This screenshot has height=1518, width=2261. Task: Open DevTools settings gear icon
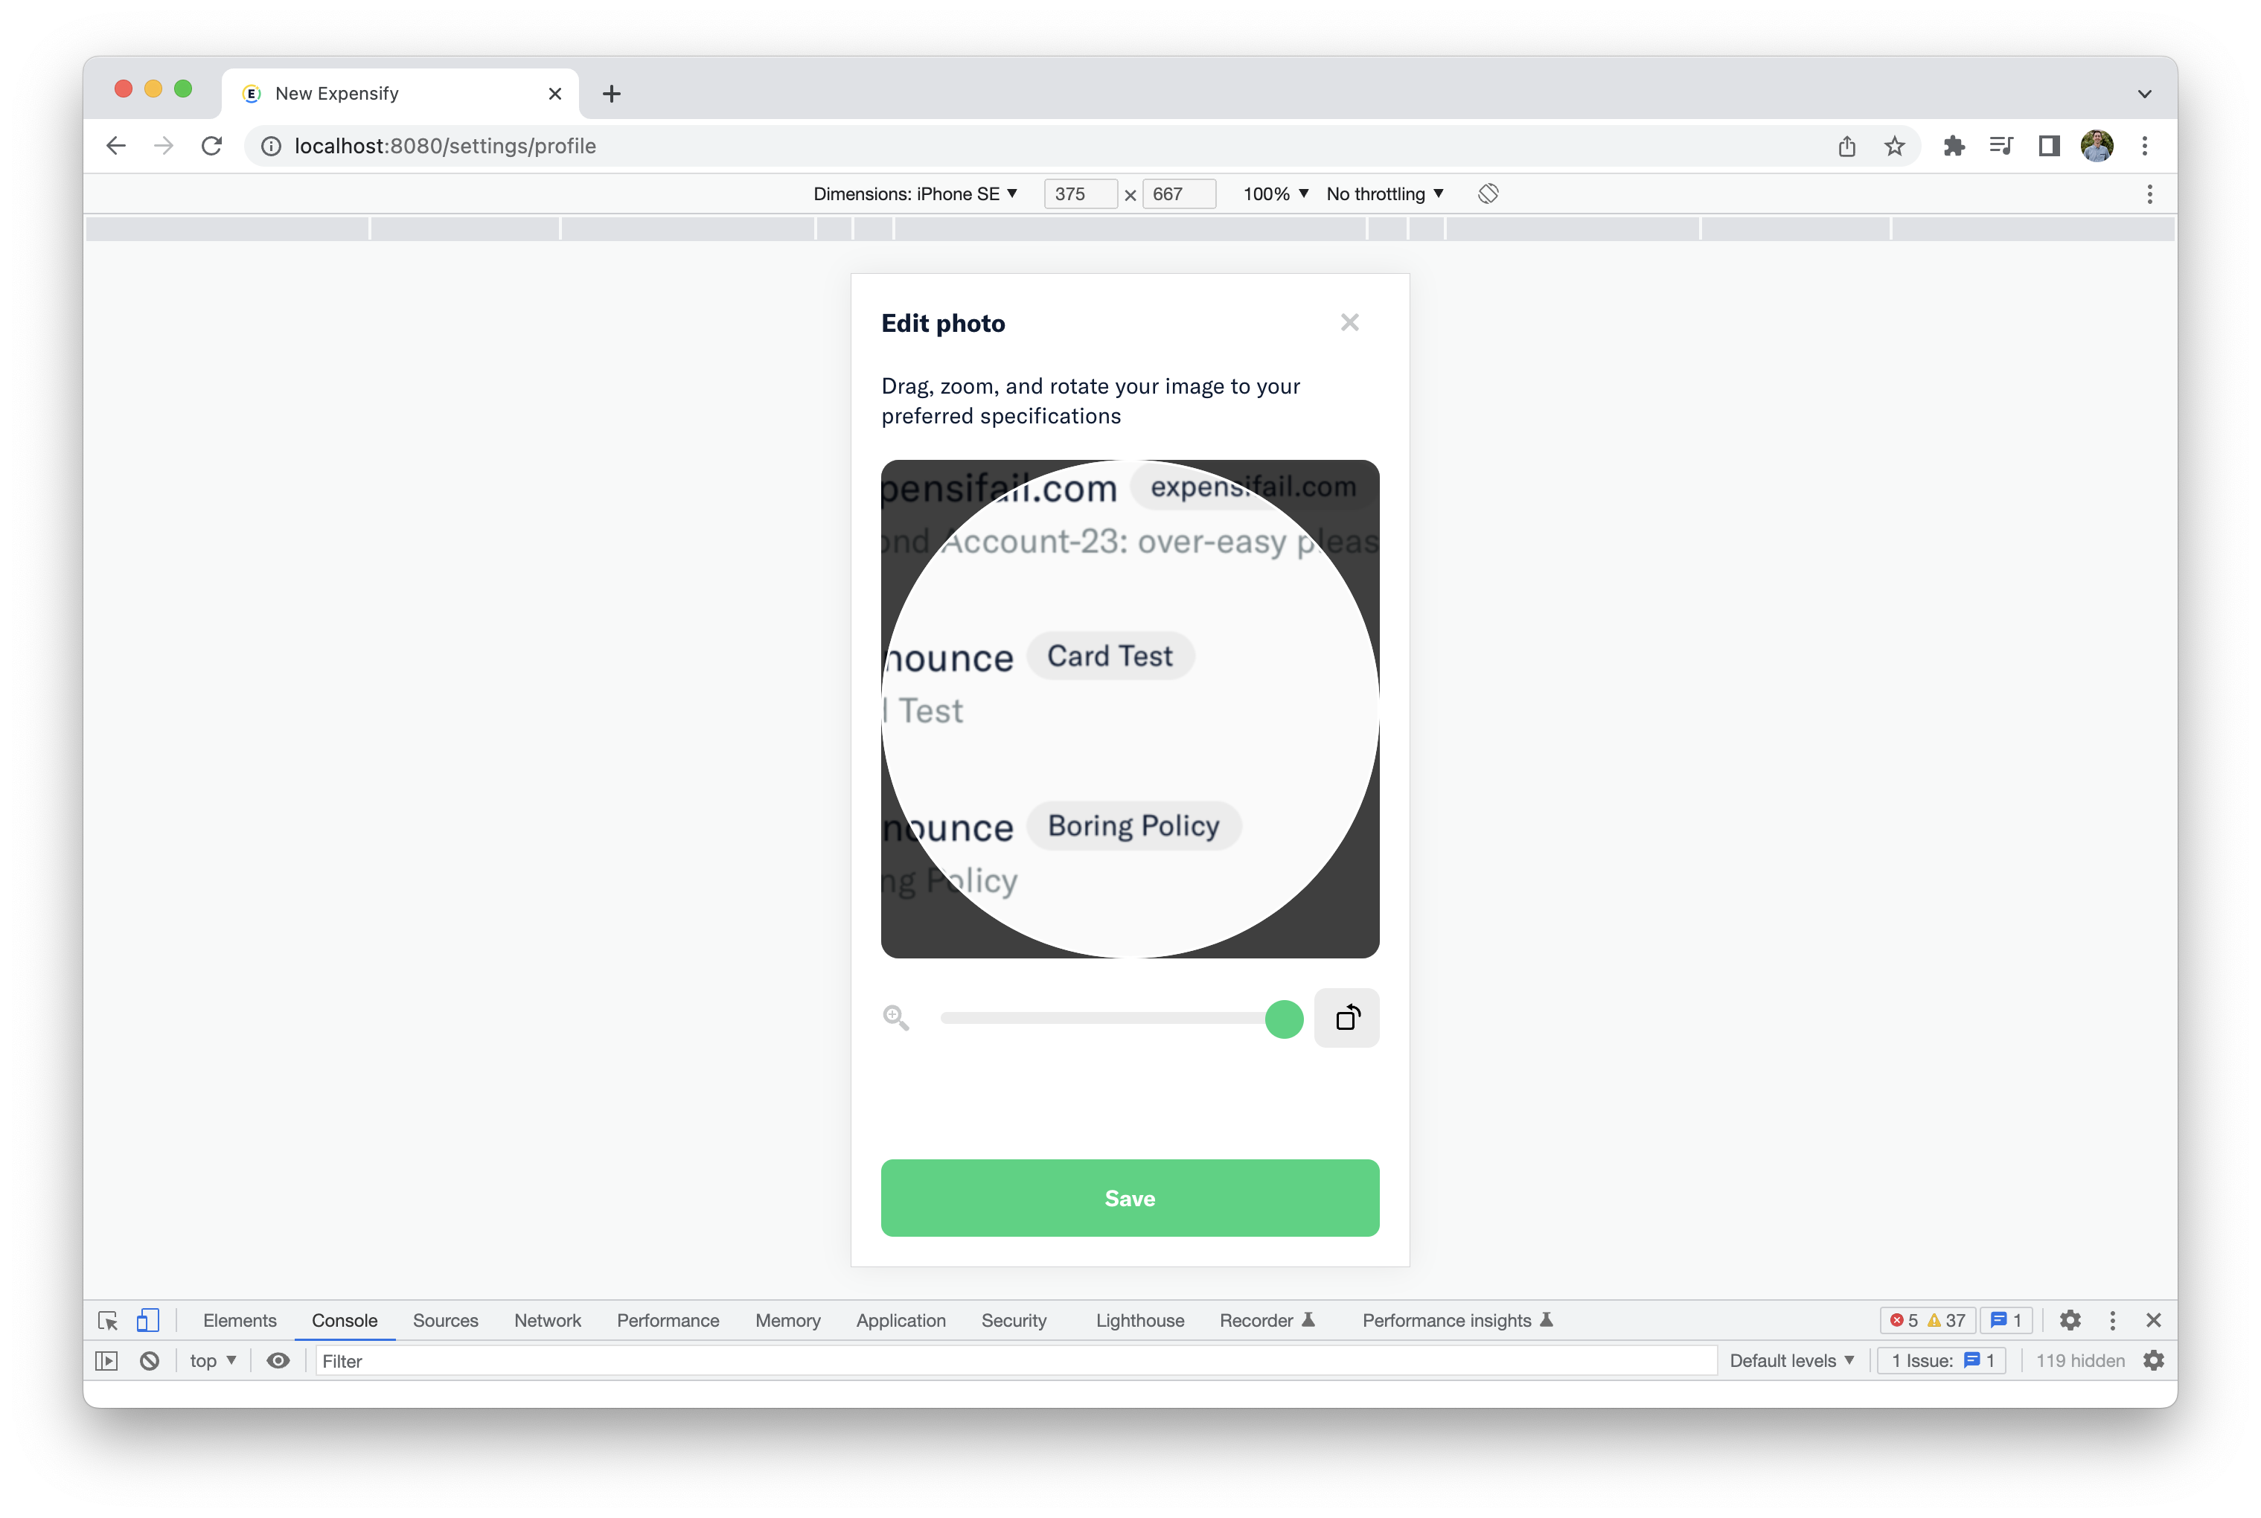2069,1321
